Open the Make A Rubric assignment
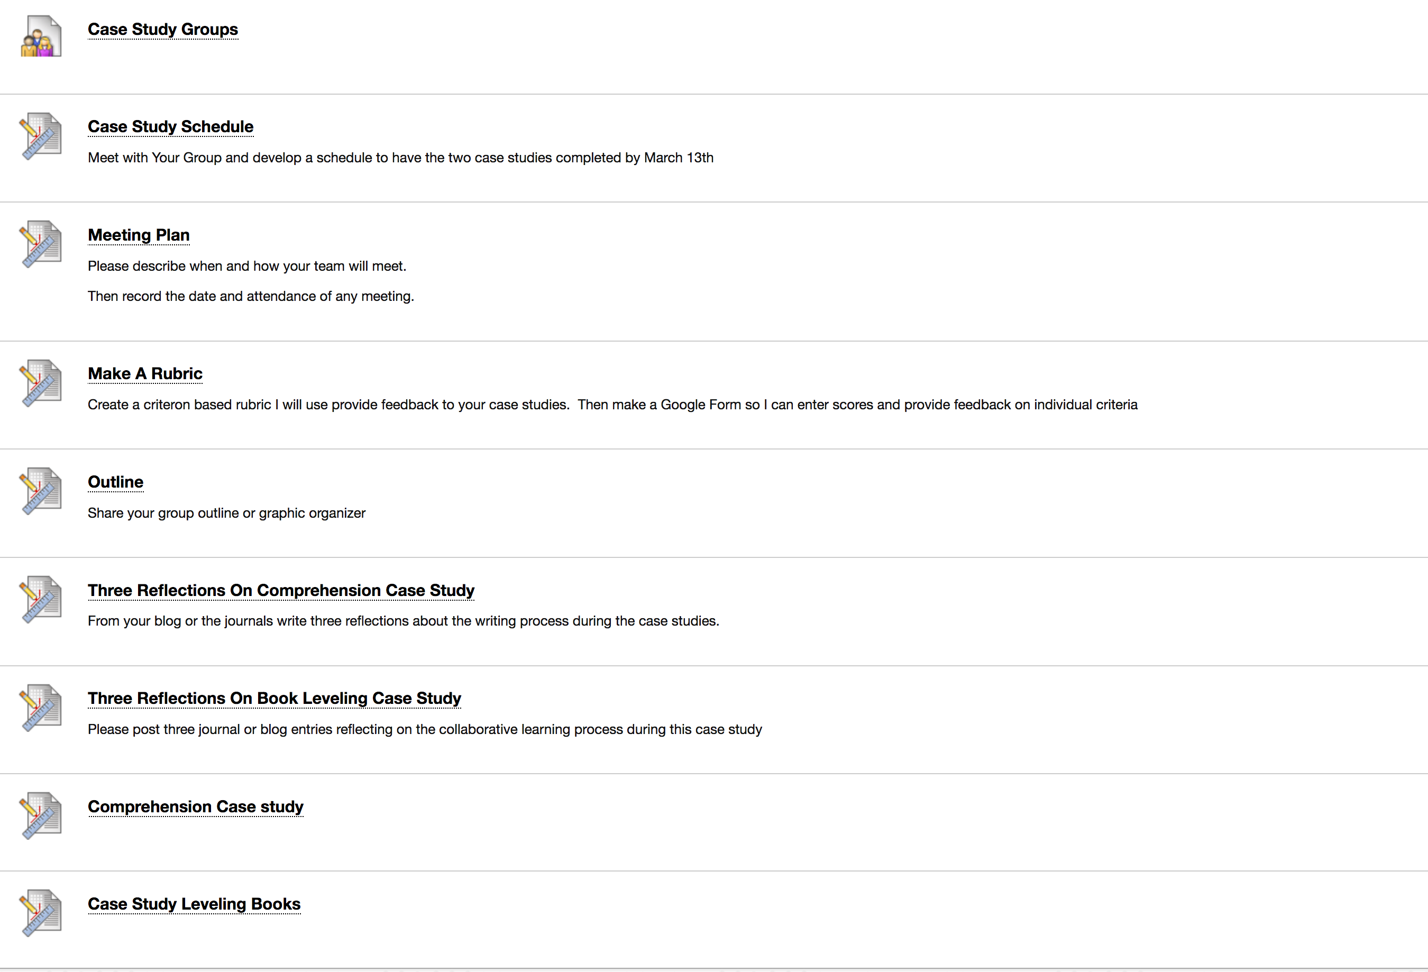Image resolution: width=1428 pixels, height=972 pixels. click(x=145, y=373)
